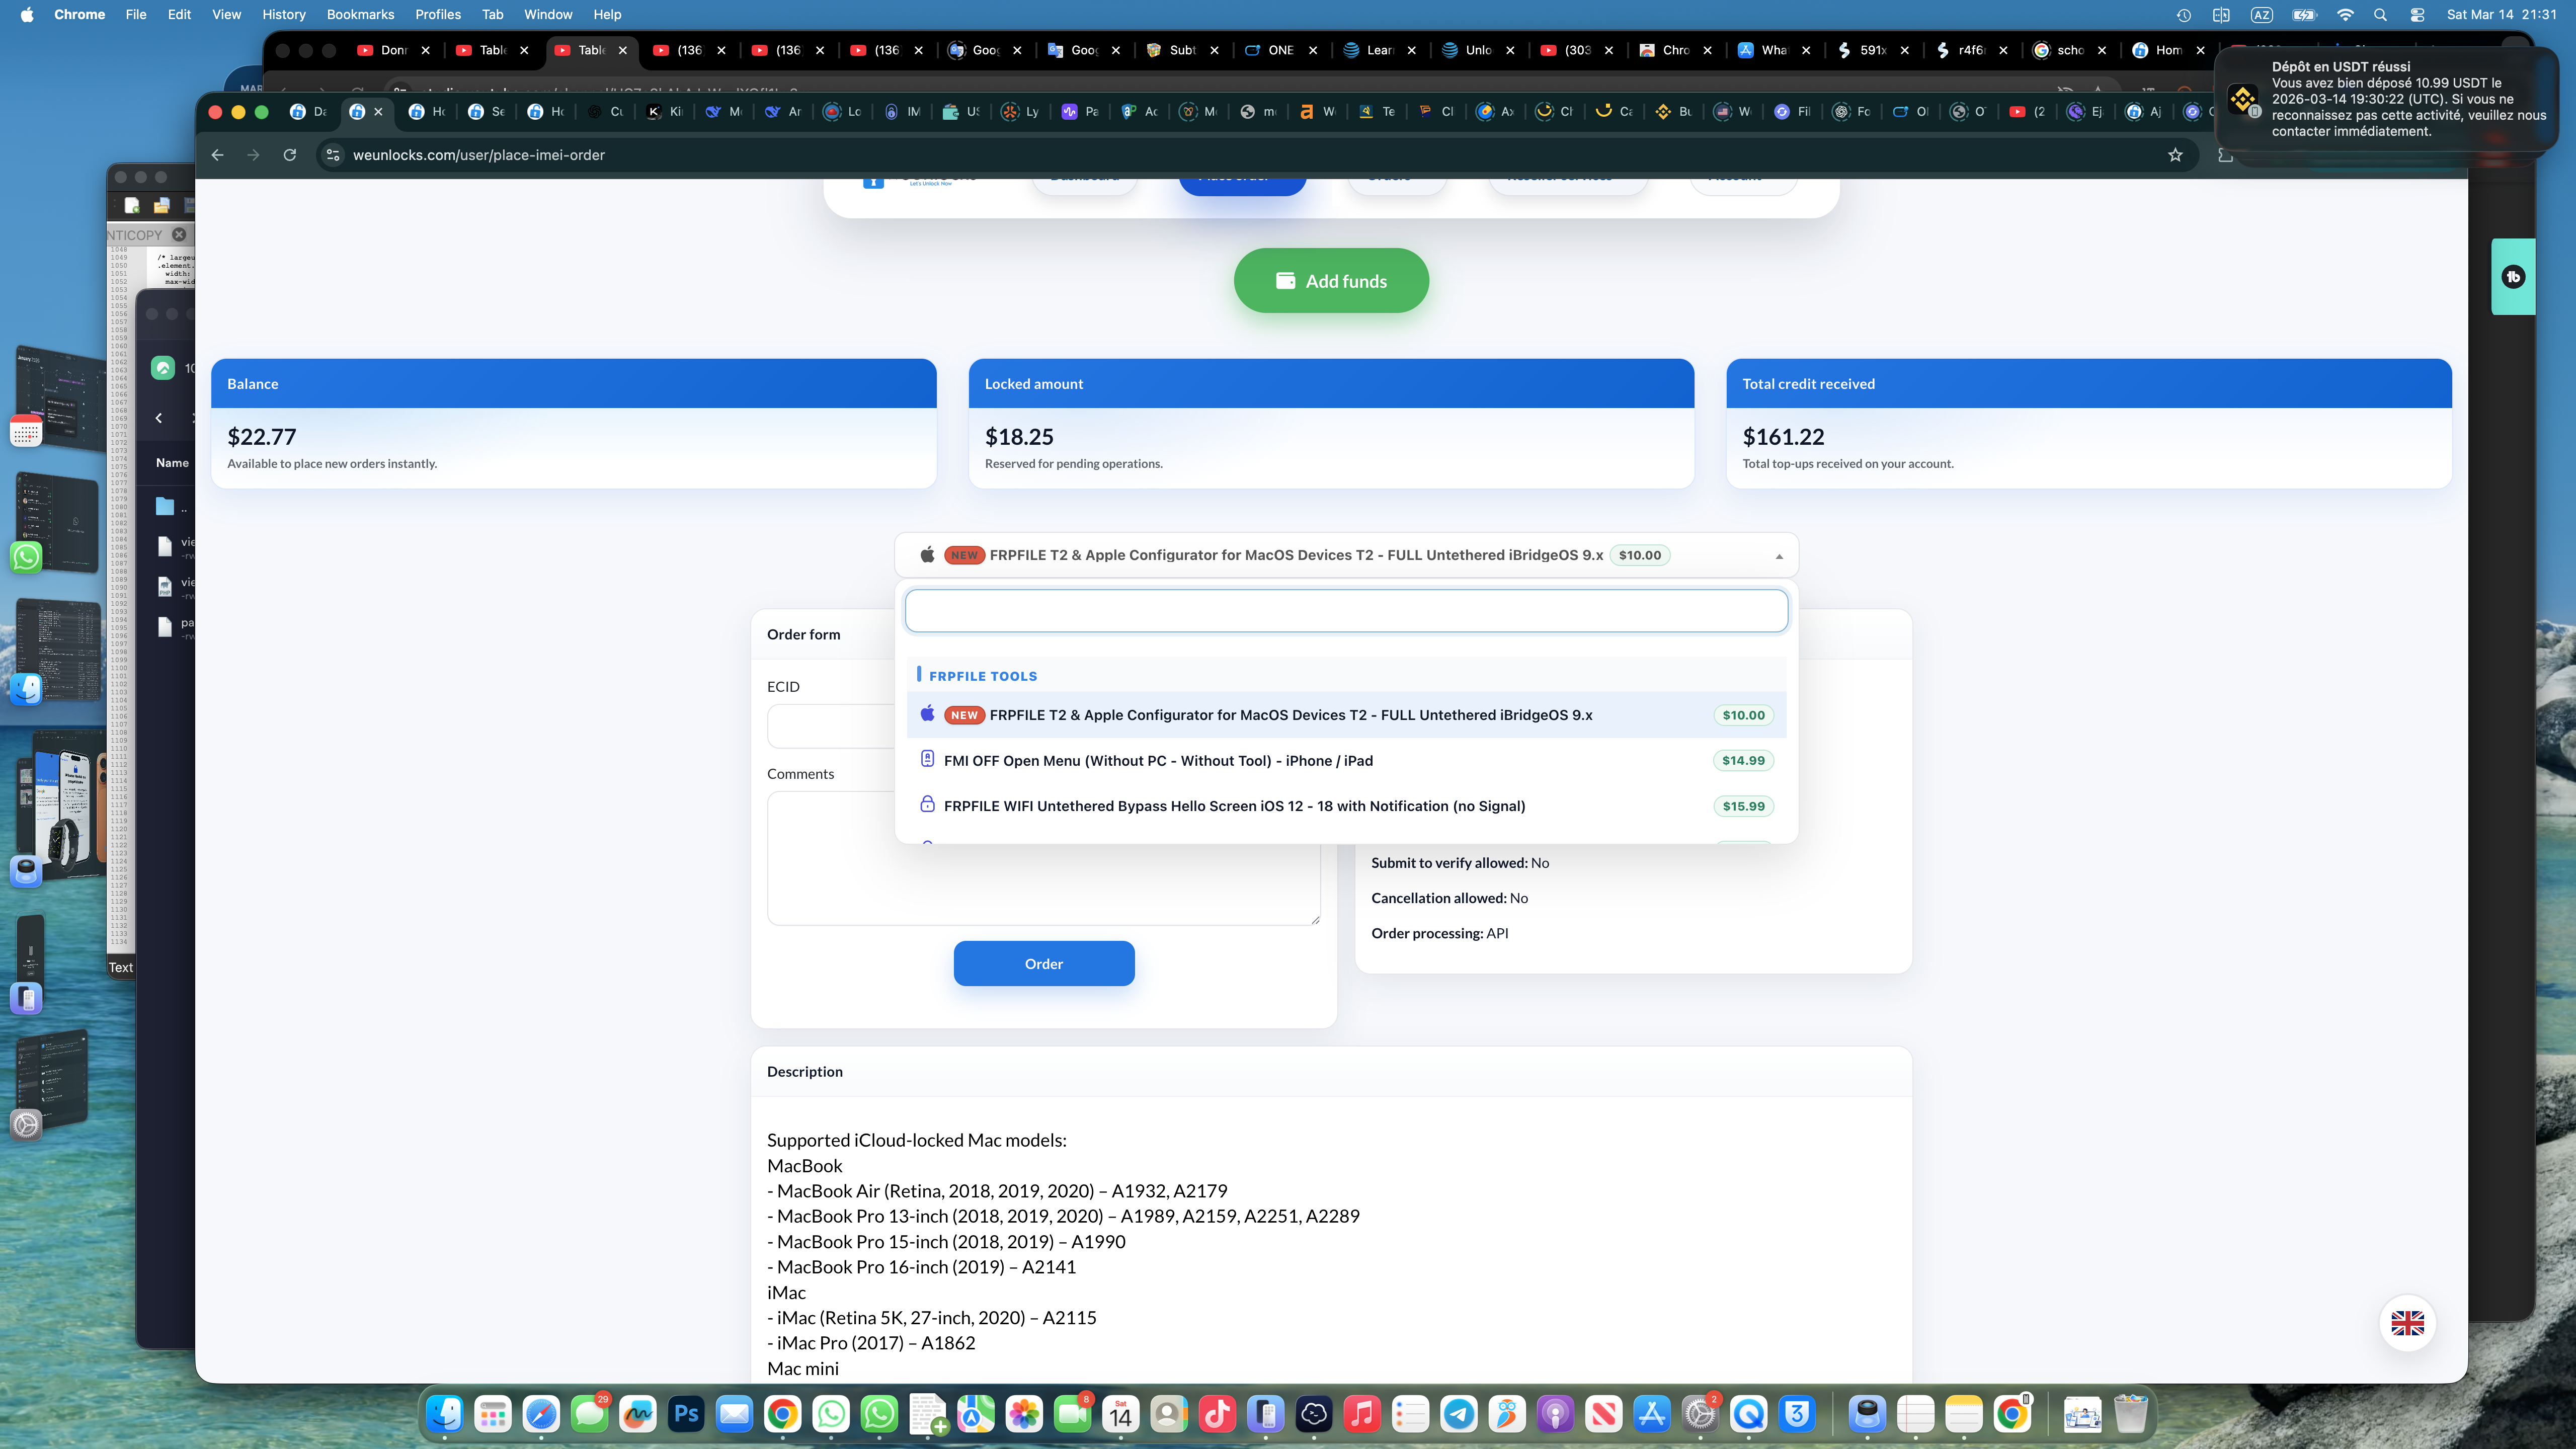Viewport: 2576px width, 1449px height.
Task: Open the Bookmarks menu in the menu bar
Action: tap(360, 14)
